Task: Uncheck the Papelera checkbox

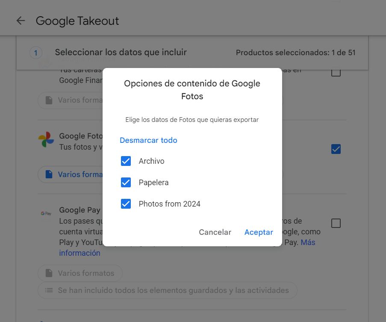Action: (x=126, y=182)
